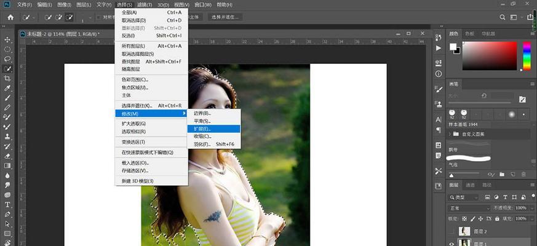Open the 滤镜(T) menu
The height and width of the screenshot is (246, 537).
[145, 5]
